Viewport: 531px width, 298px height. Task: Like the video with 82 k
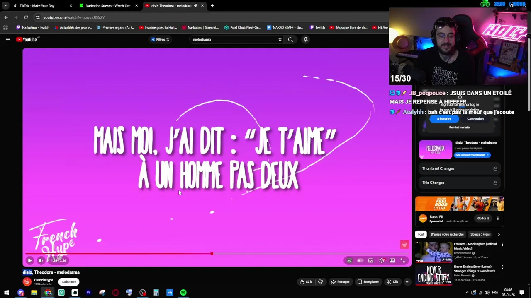306,282
